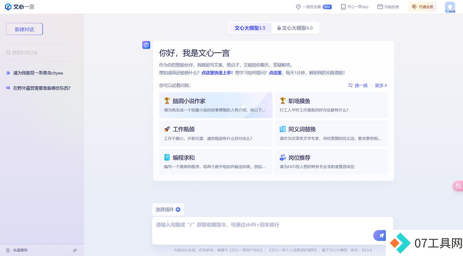Click the 开通会员 button
This screenshot has height=256, width=463.
422,7
